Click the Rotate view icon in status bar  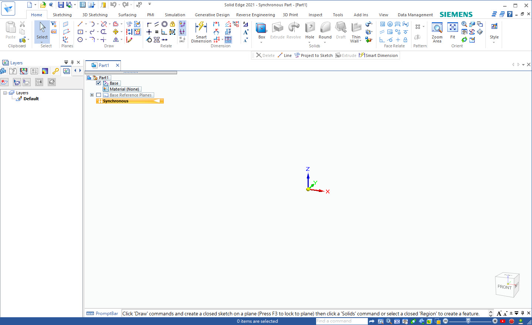(413, 321)
